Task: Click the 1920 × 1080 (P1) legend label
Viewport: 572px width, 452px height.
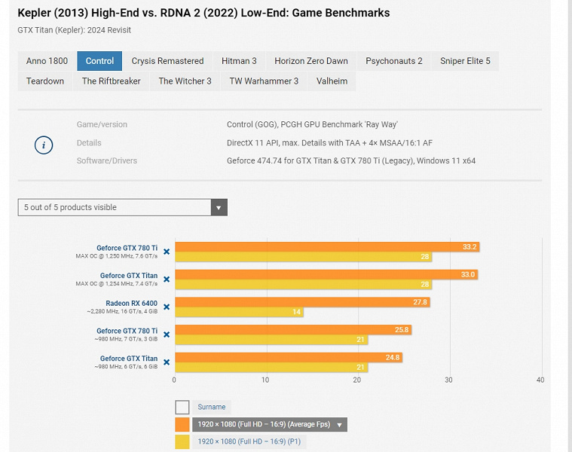Action: [x=249, y=441]
